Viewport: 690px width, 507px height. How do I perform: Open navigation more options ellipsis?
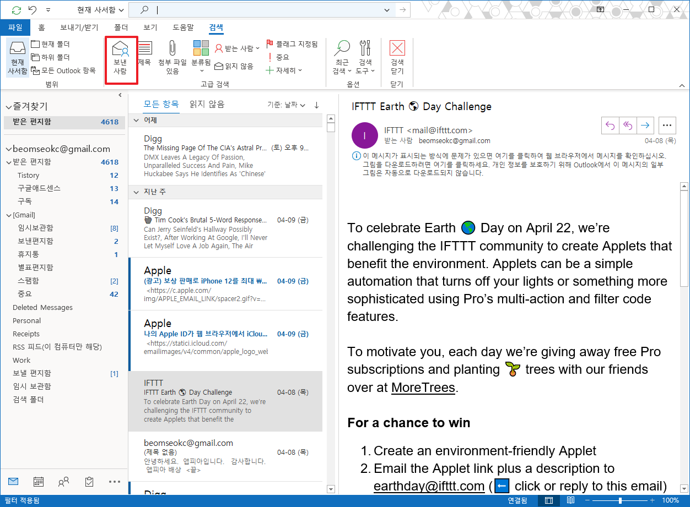115,482
